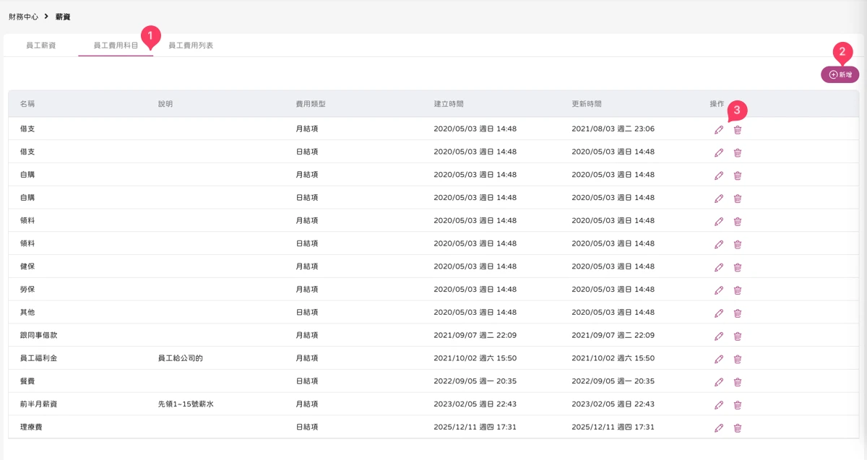Trash the 勞保 row
The image size is (867, 460).
pyautogui.click(x=738, y=290)
